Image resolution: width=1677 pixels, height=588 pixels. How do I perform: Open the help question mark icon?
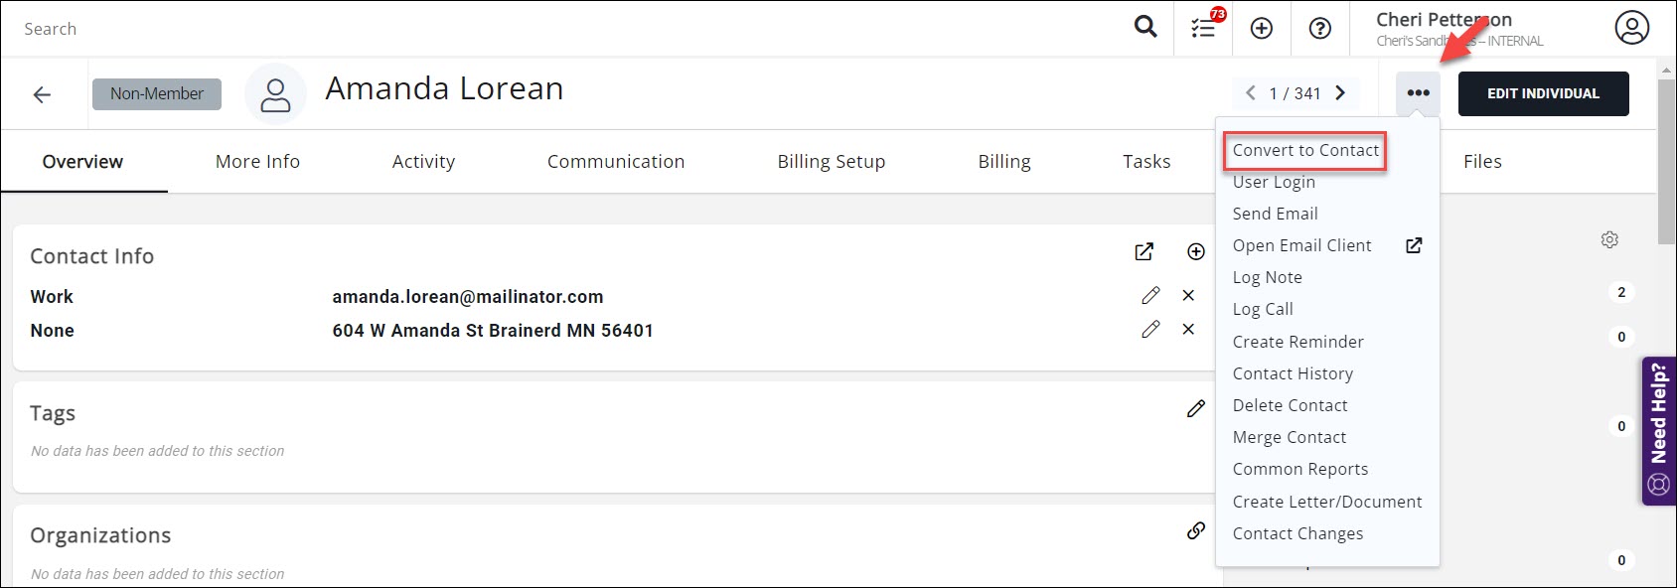pos(1319,29)
